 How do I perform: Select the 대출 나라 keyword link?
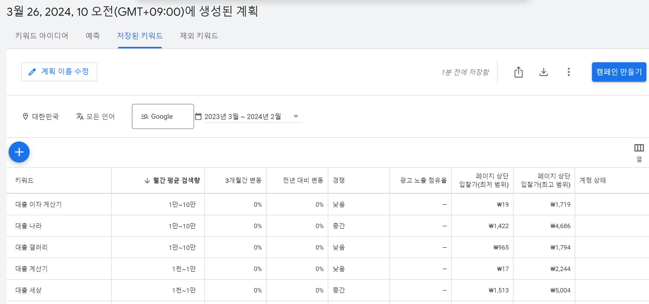28,226
